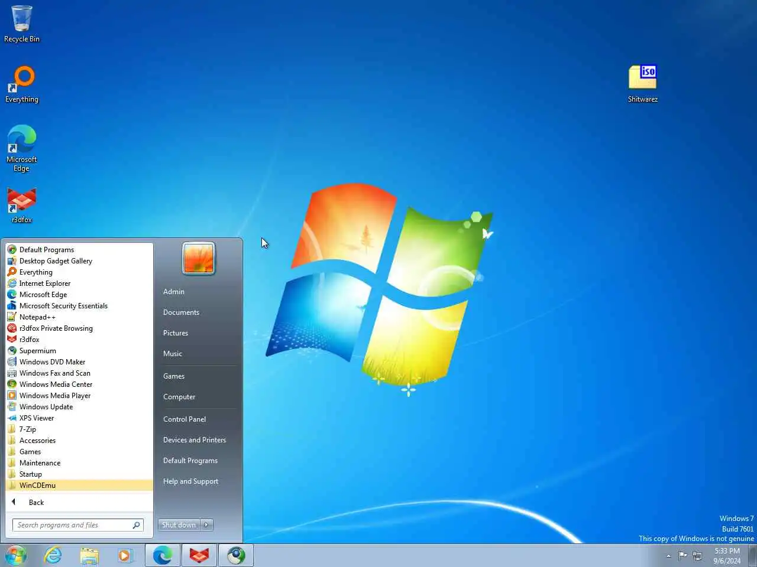Click the Show desktop strip
The image size is (757, 567).
[x=752, y=555]
